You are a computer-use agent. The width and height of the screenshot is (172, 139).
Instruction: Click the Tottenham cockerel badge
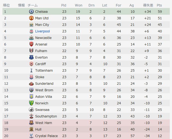tap(31, 70)
